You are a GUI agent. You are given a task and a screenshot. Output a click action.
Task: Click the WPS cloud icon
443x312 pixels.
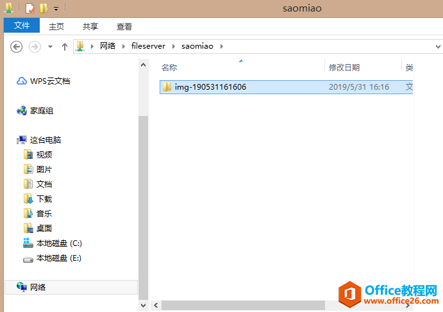click(22, 81)
